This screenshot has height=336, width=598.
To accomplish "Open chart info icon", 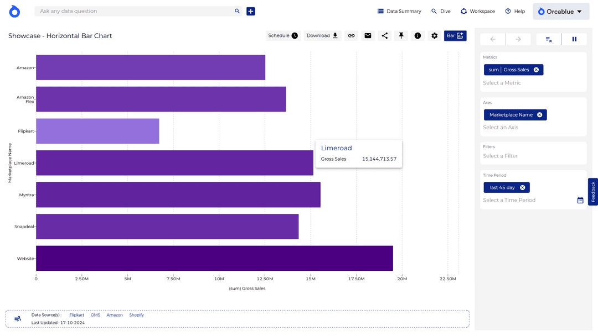I will (x=418, y=36).
